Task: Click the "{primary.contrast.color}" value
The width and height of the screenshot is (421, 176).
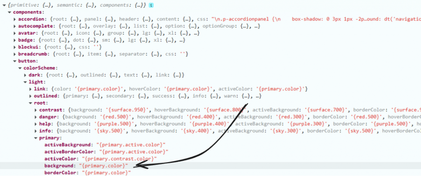Action: coord(119,159)
